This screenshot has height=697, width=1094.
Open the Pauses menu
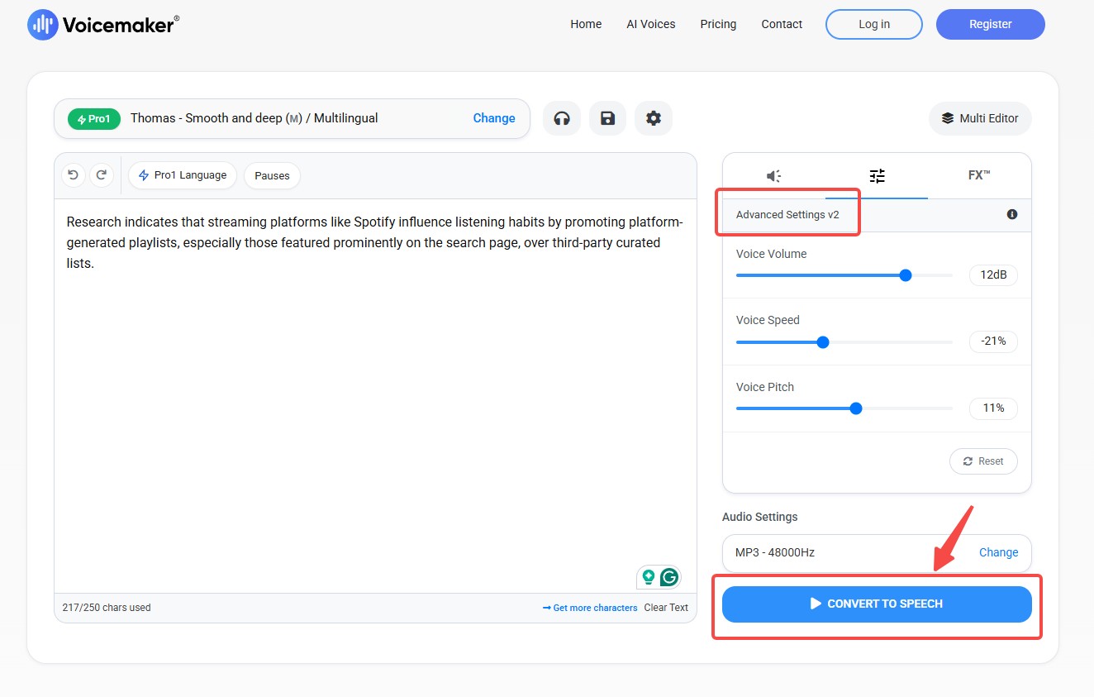(272, 175)
